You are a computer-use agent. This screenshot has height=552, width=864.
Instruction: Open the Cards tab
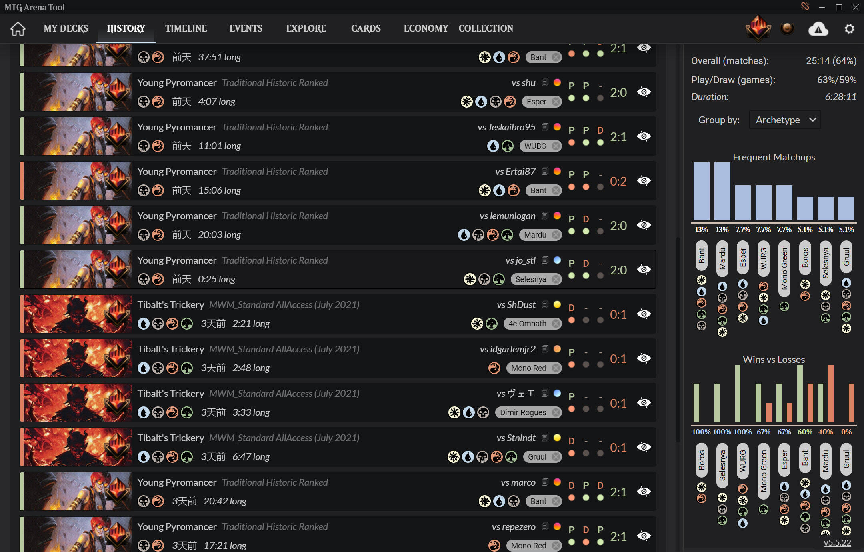(x=366, y=28)
